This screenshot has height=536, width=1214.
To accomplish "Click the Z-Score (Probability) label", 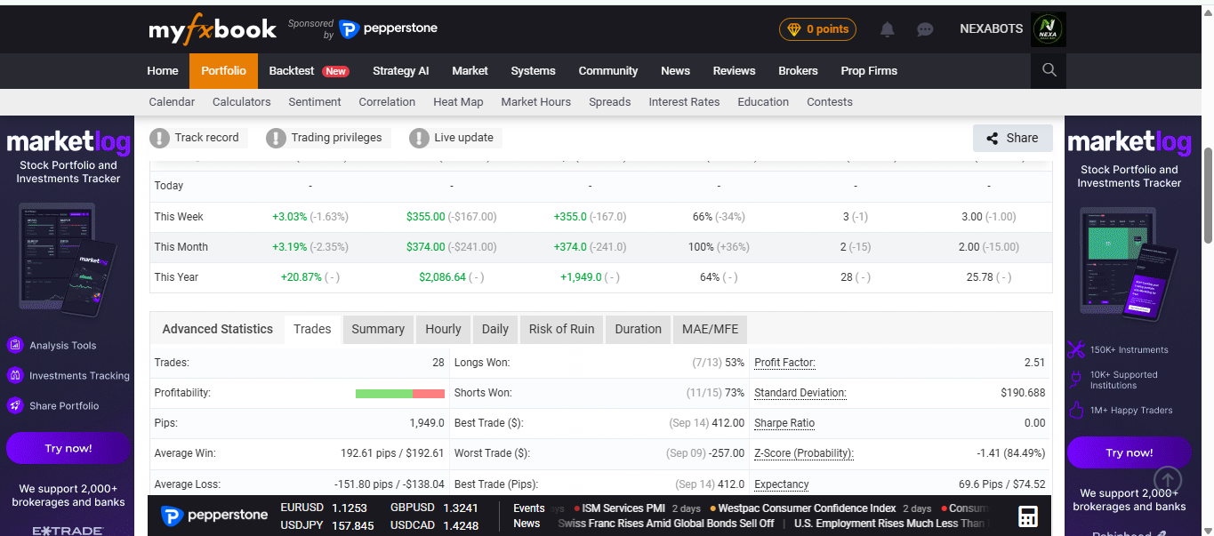I will (804, 453).
